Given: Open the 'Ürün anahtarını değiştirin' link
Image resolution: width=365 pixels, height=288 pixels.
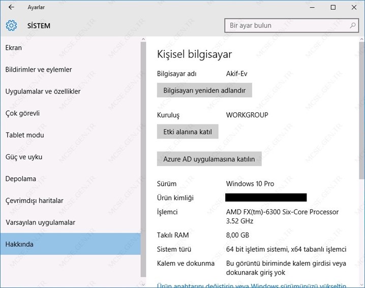Looking at the screenshot, I should (x=252, y=285).
